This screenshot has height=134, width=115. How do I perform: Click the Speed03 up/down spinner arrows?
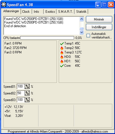pos(27,100)
